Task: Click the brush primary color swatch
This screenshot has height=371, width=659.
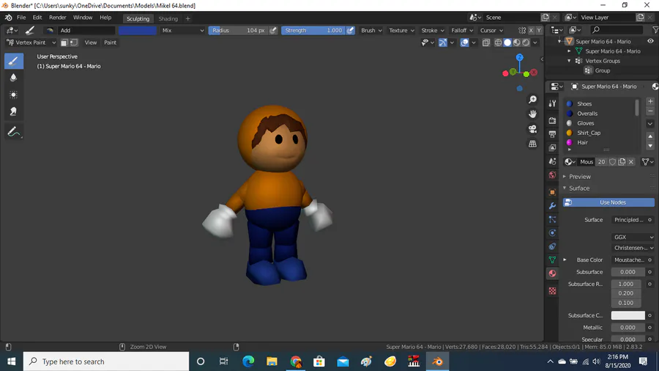Action: tap(138, 30)
